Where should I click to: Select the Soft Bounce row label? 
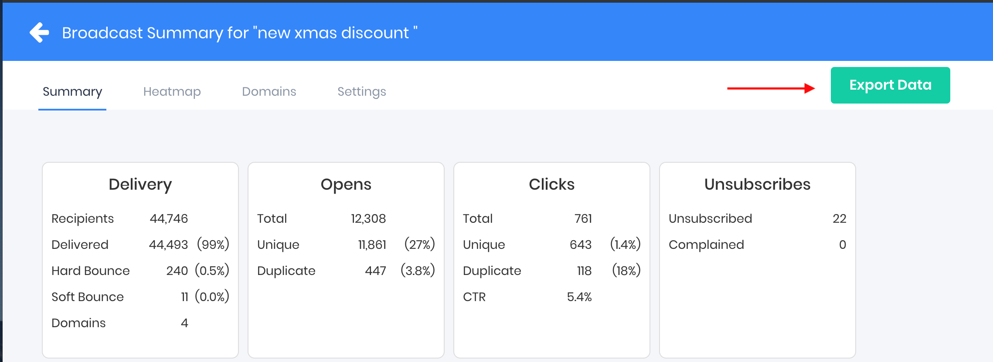(x=88, y=297)
